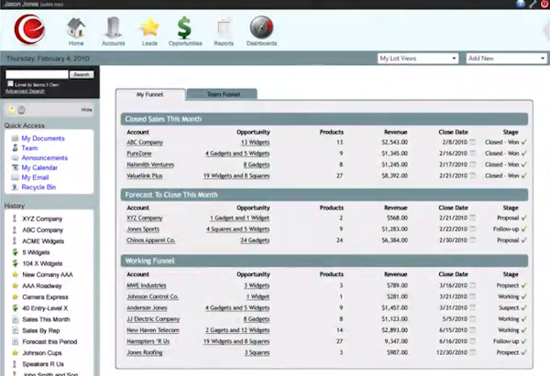
Task: Click the red company logo
Action: (30, 29)
